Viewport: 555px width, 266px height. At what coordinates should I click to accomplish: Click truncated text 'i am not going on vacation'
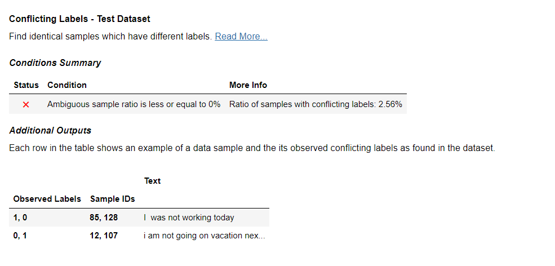tap(204, 236)
